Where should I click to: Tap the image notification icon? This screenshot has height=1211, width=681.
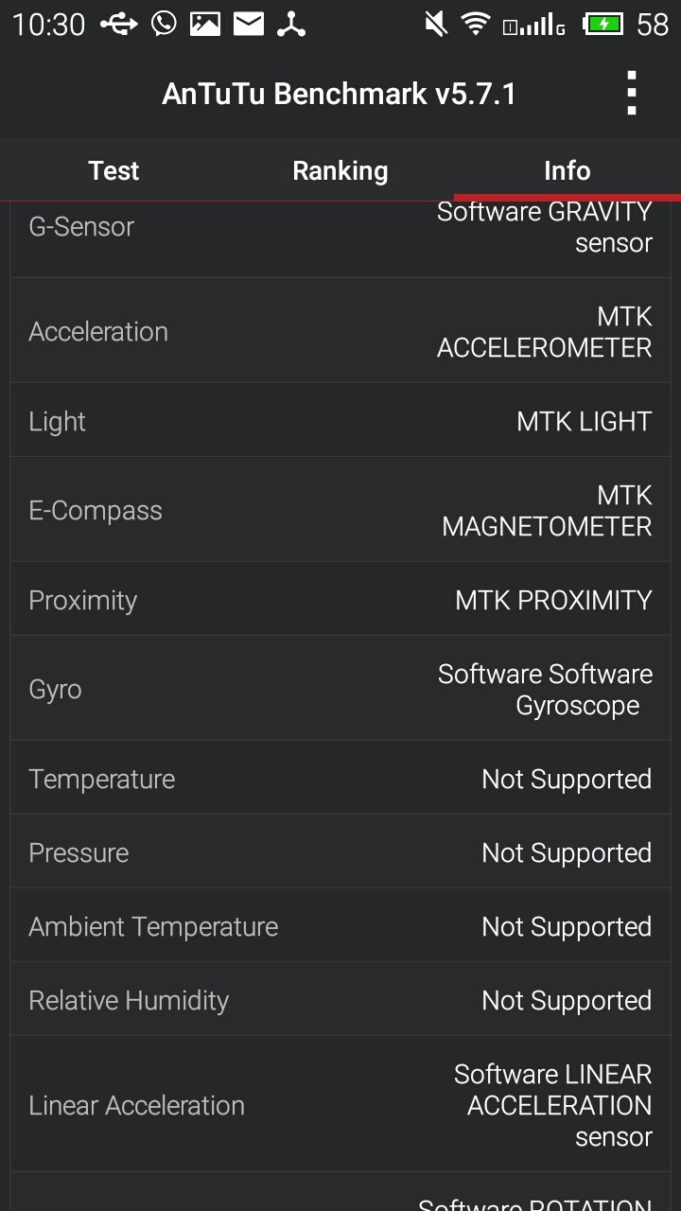click(205, 24)
